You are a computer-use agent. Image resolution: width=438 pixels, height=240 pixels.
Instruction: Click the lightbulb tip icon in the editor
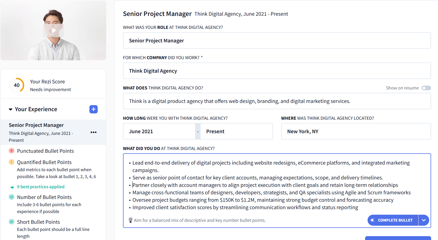(x=130, y=220)
